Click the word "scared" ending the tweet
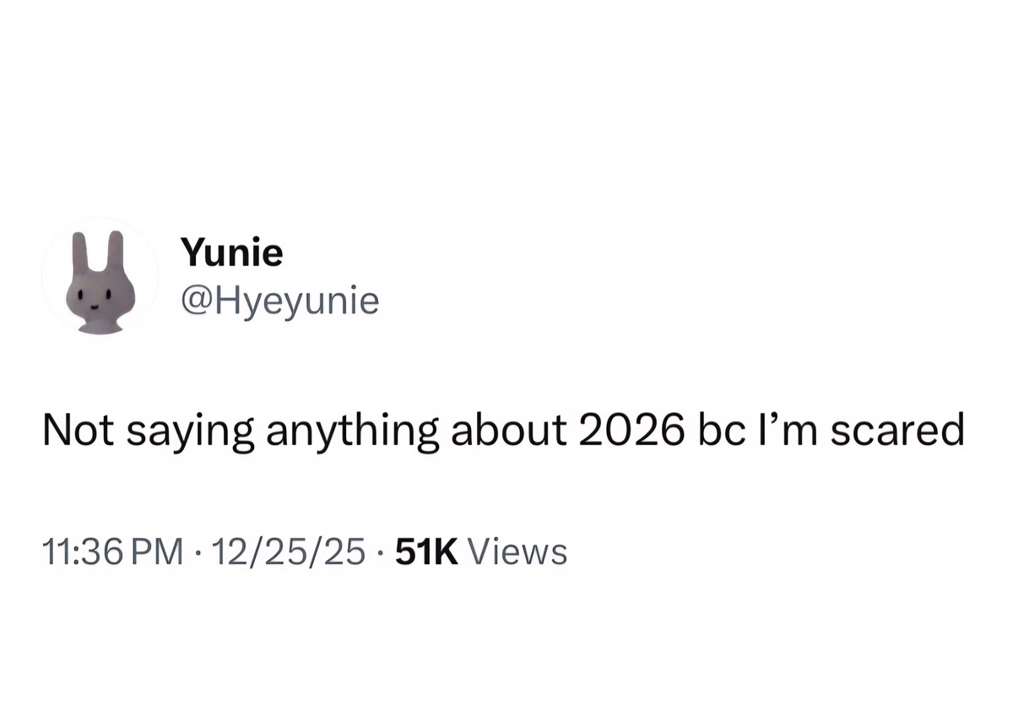The width and height of the screenshot is (1013, 712). pyautogui.click(x=897, y=432)
